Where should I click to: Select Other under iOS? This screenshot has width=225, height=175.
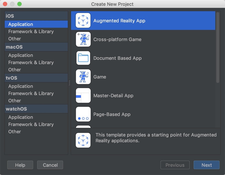[x=36, y=39]
